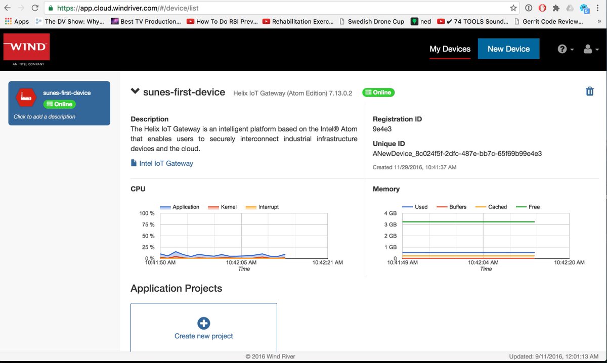The image size is (607, 363).
Task: Bookmark page with star icon
Action: coord(513,8)
